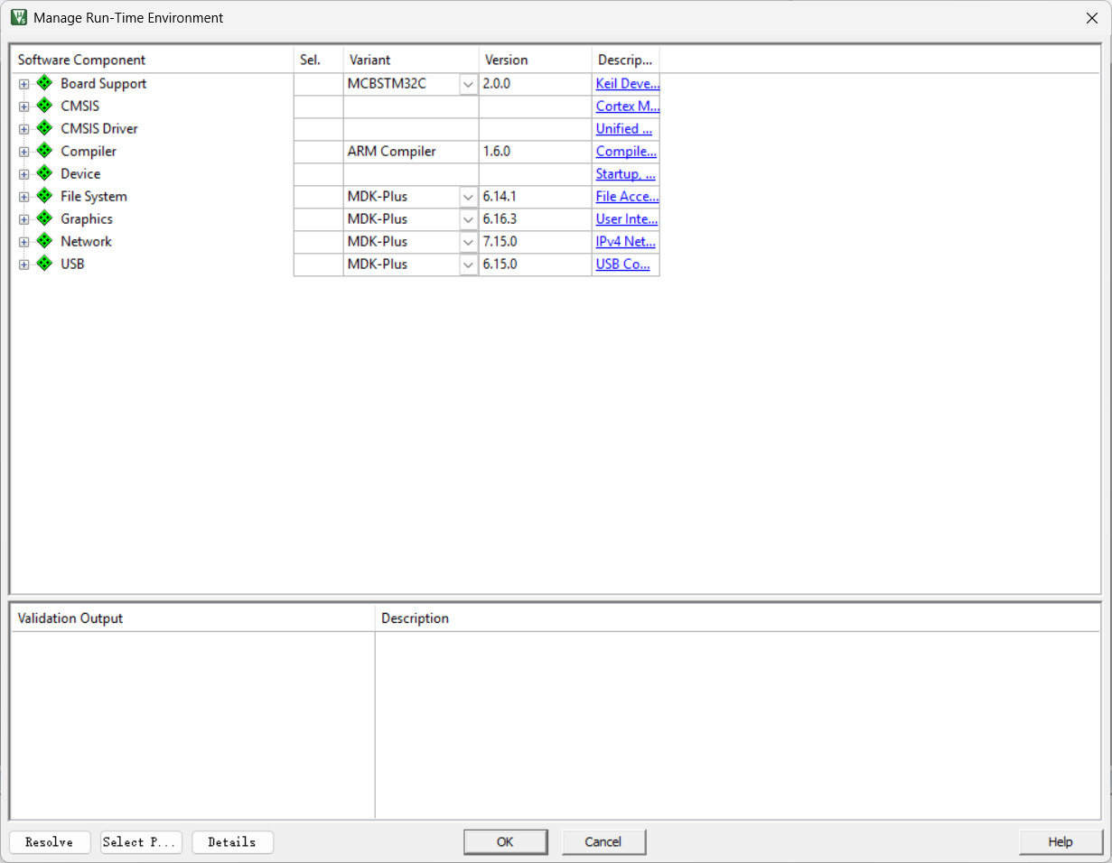Expand the CMSIS Driver tree node
Image resolution: width=1112 pixels, height=863 pixels.
tap(24, 129)
